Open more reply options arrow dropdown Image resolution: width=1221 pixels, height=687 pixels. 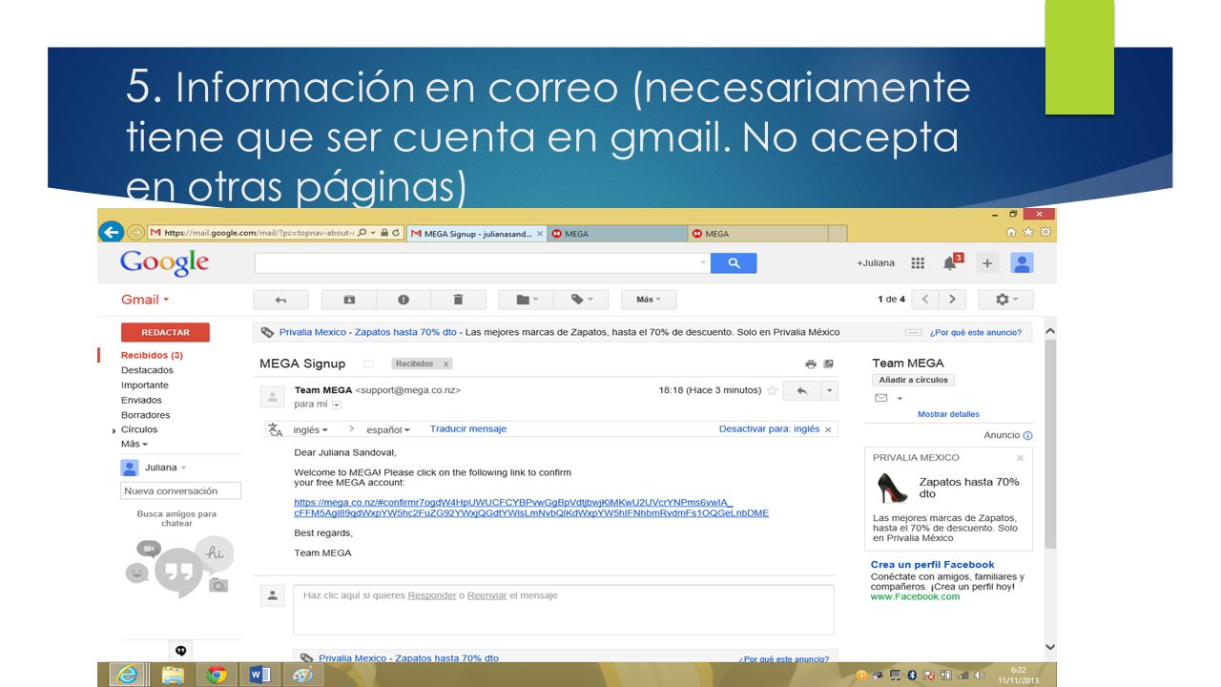(x=830, y=390)
